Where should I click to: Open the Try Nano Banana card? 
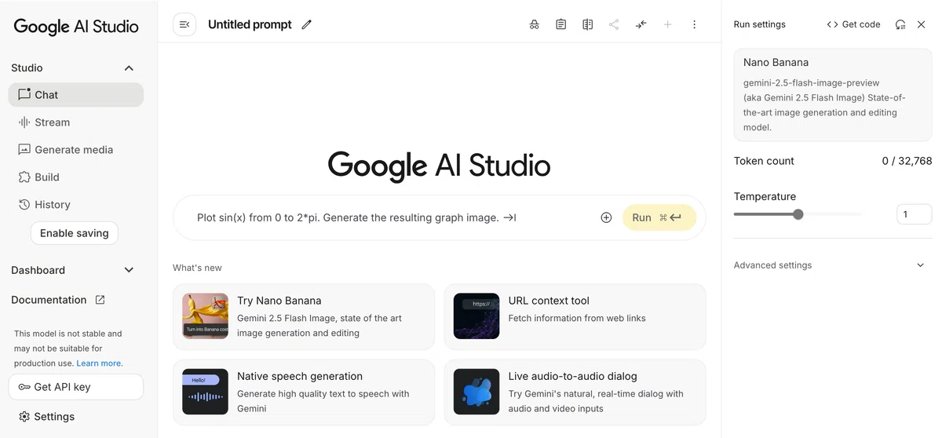pos(304,316)
